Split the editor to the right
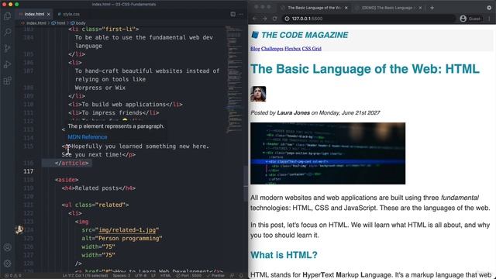 [232, 14]
